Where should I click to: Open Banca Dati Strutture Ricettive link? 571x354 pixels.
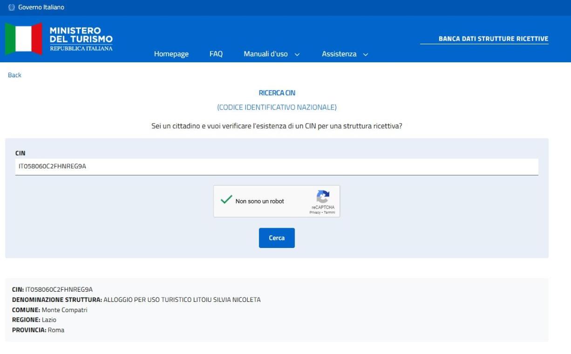click(x=494, y=39)
